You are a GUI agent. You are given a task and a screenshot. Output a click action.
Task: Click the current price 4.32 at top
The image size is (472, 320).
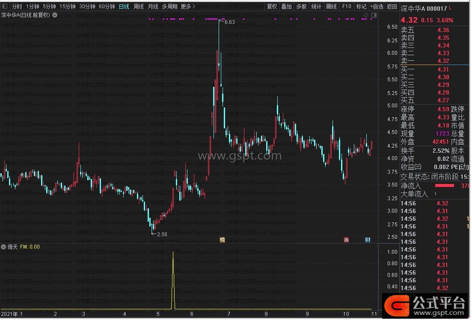(x=409, y=20)
